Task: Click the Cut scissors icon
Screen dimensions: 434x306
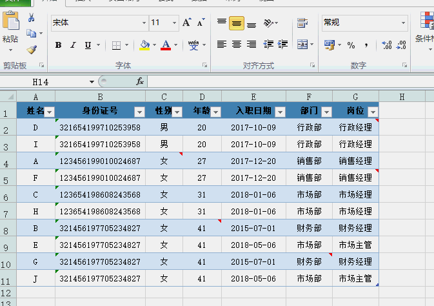Action: click(32, 17)
